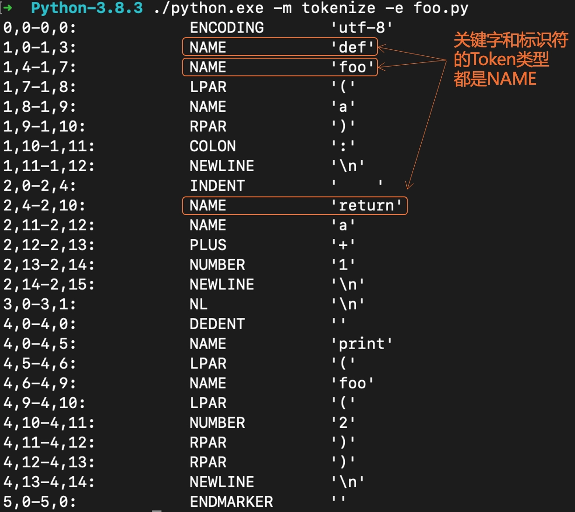575x512 pixels.
Task: Click the position label 2,13-2,14:
Action: (x=49, y=264)
